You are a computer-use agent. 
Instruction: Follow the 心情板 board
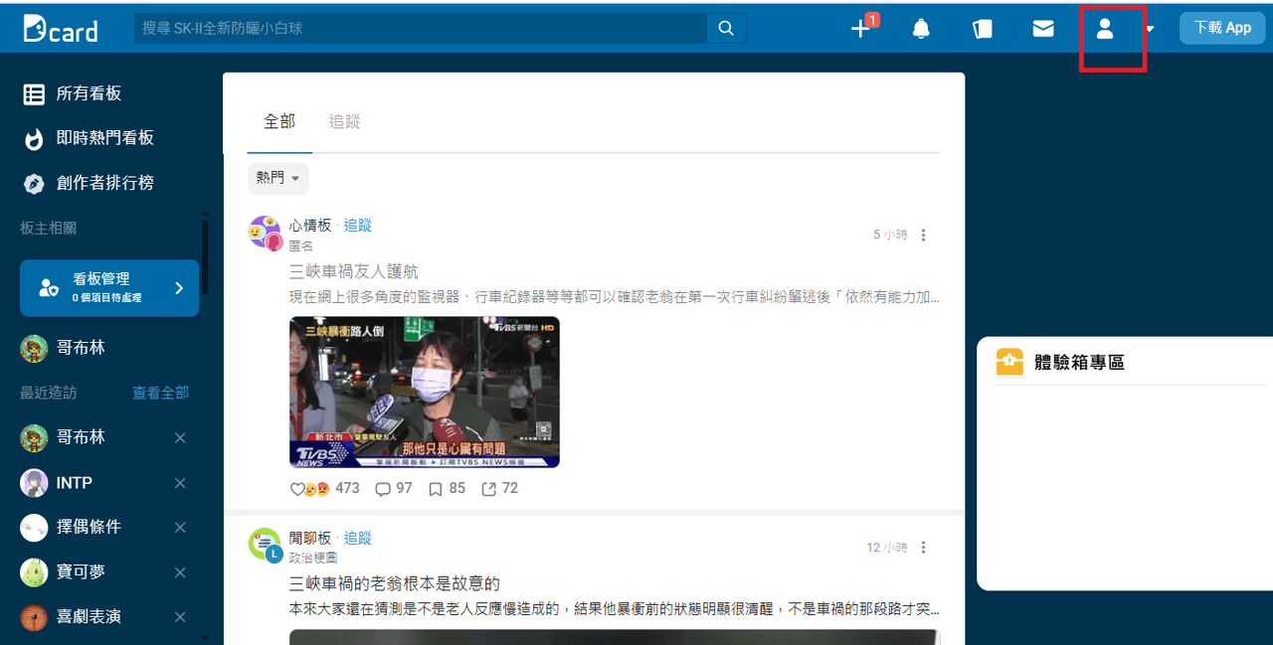358,226
